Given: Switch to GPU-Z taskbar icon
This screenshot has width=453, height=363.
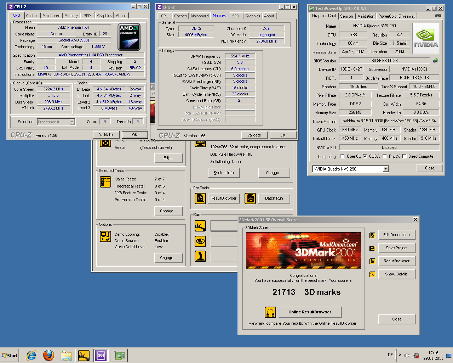Looking at the screenshot, I should coord(119,355).
